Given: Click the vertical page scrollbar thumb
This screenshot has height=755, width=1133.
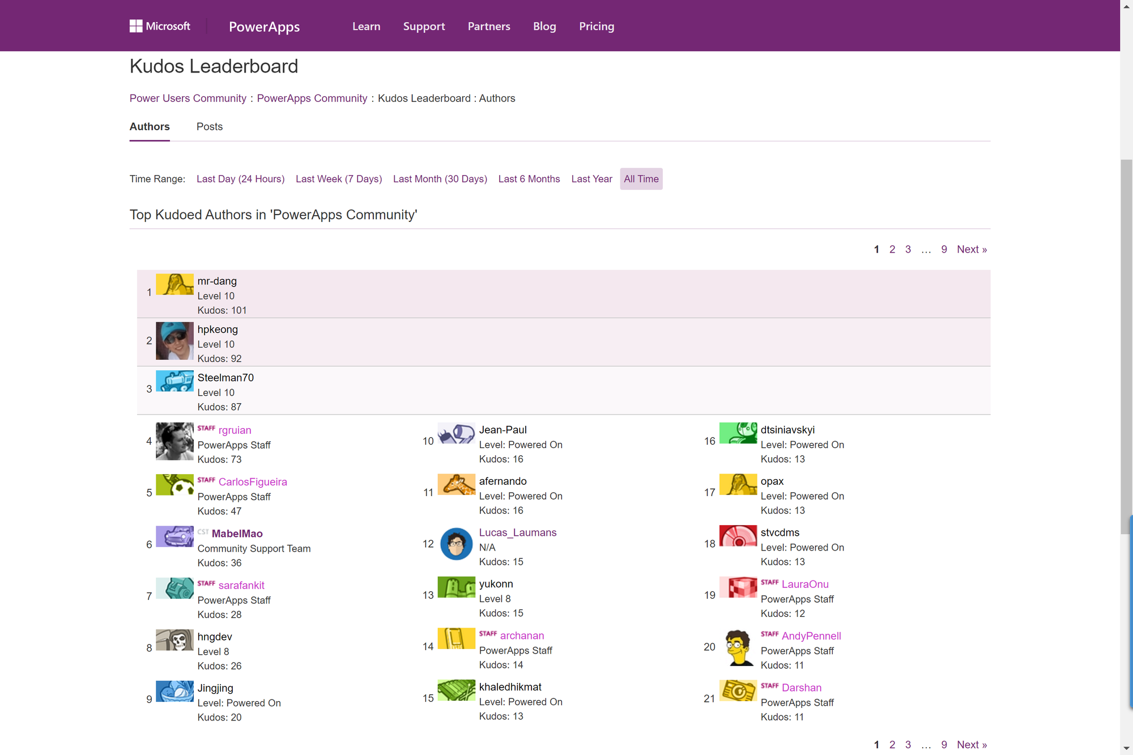Looking at the screenshot, I should [1126, 345].
